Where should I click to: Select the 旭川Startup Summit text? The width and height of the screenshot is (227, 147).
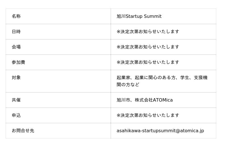[139, 16]
